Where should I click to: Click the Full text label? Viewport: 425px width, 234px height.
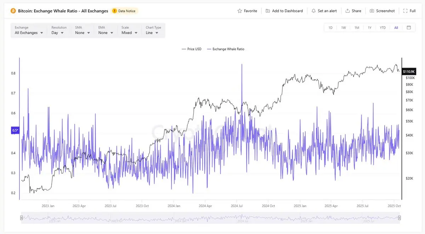pos(413,11)
